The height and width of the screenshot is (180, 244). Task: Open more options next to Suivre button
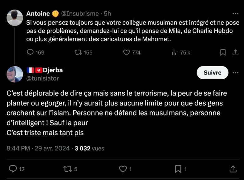235,73
